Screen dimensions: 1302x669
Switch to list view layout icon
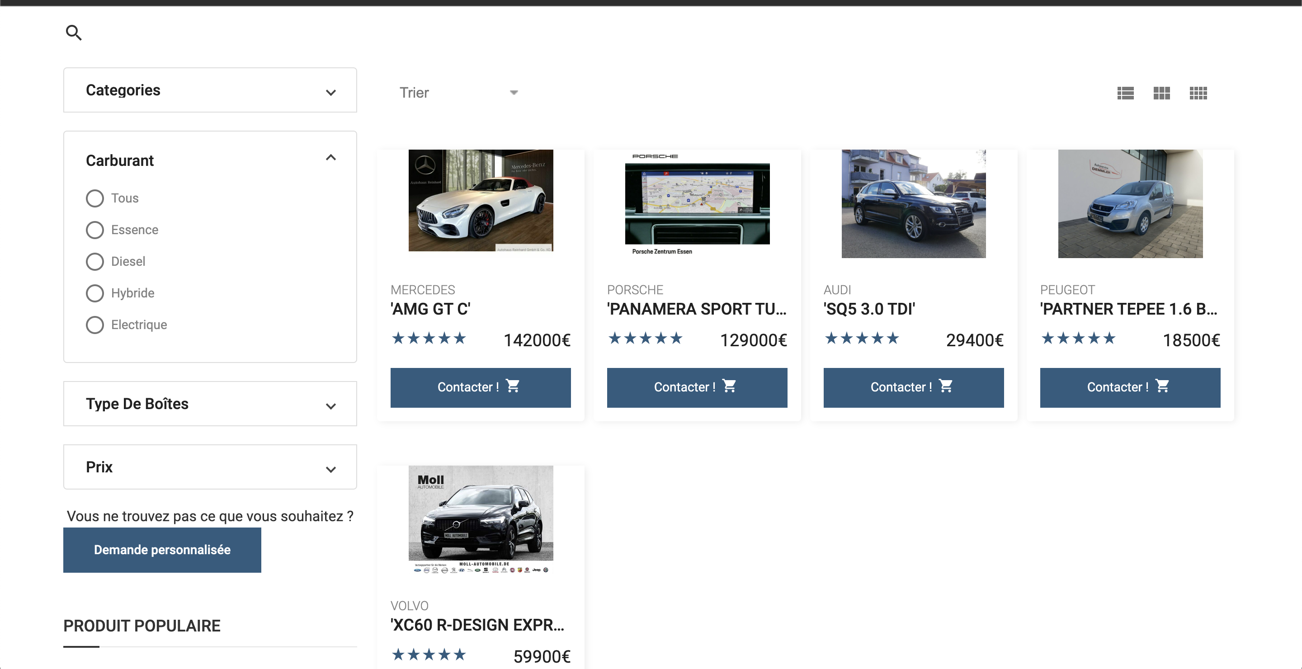(x=1125, y=93)
